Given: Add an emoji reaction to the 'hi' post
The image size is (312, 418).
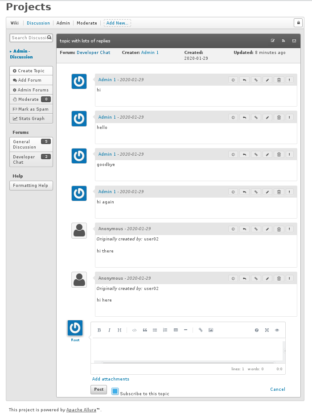Looking at the screenshot, I should pos(233,80).
